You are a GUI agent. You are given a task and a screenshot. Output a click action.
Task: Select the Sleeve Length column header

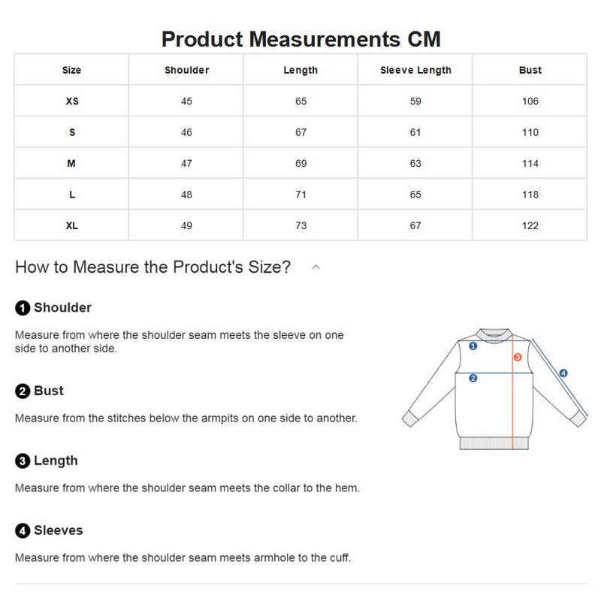[x=415, y=70]
